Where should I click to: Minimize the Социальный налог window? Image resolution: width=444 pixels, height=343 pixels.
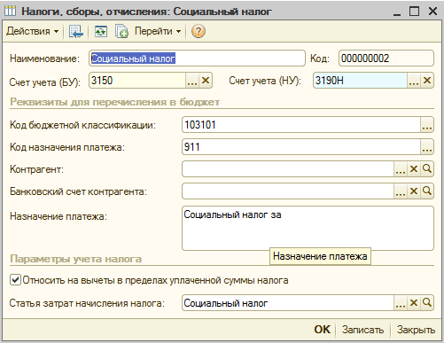397,12
